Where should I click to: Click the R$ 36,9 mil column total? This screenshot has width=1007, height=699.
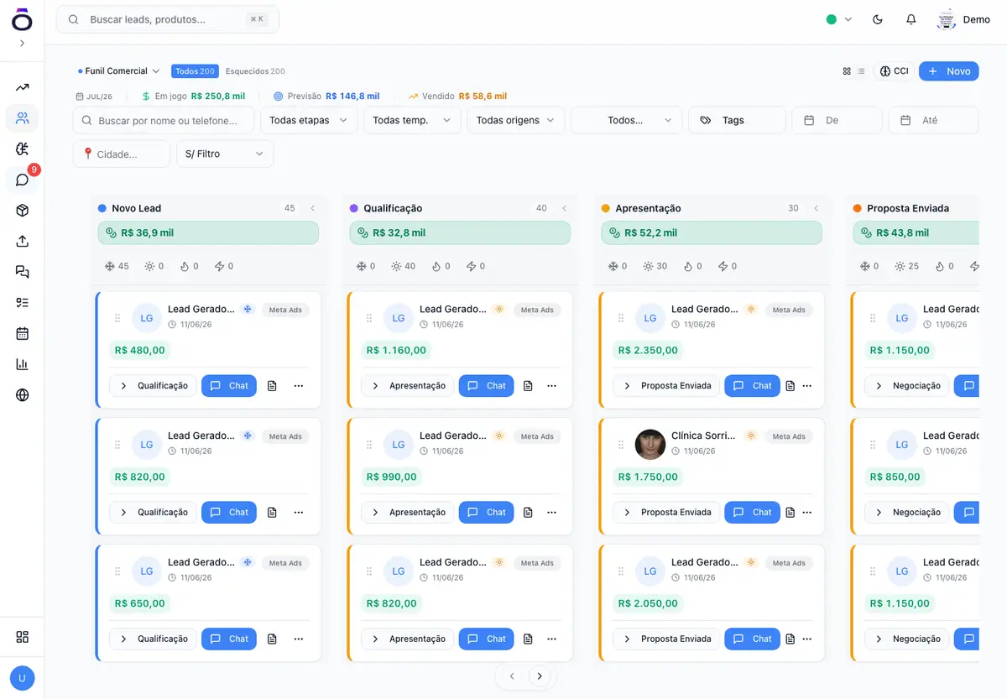(x=208, y=232)
